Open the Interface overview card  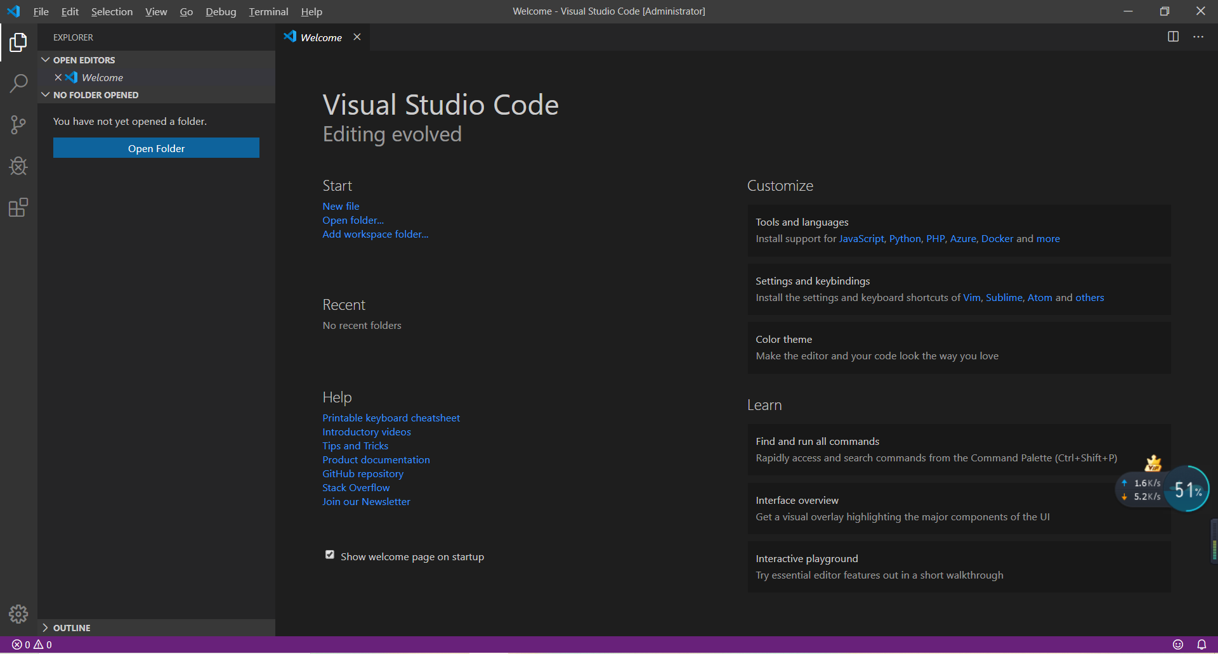point(959,508)
